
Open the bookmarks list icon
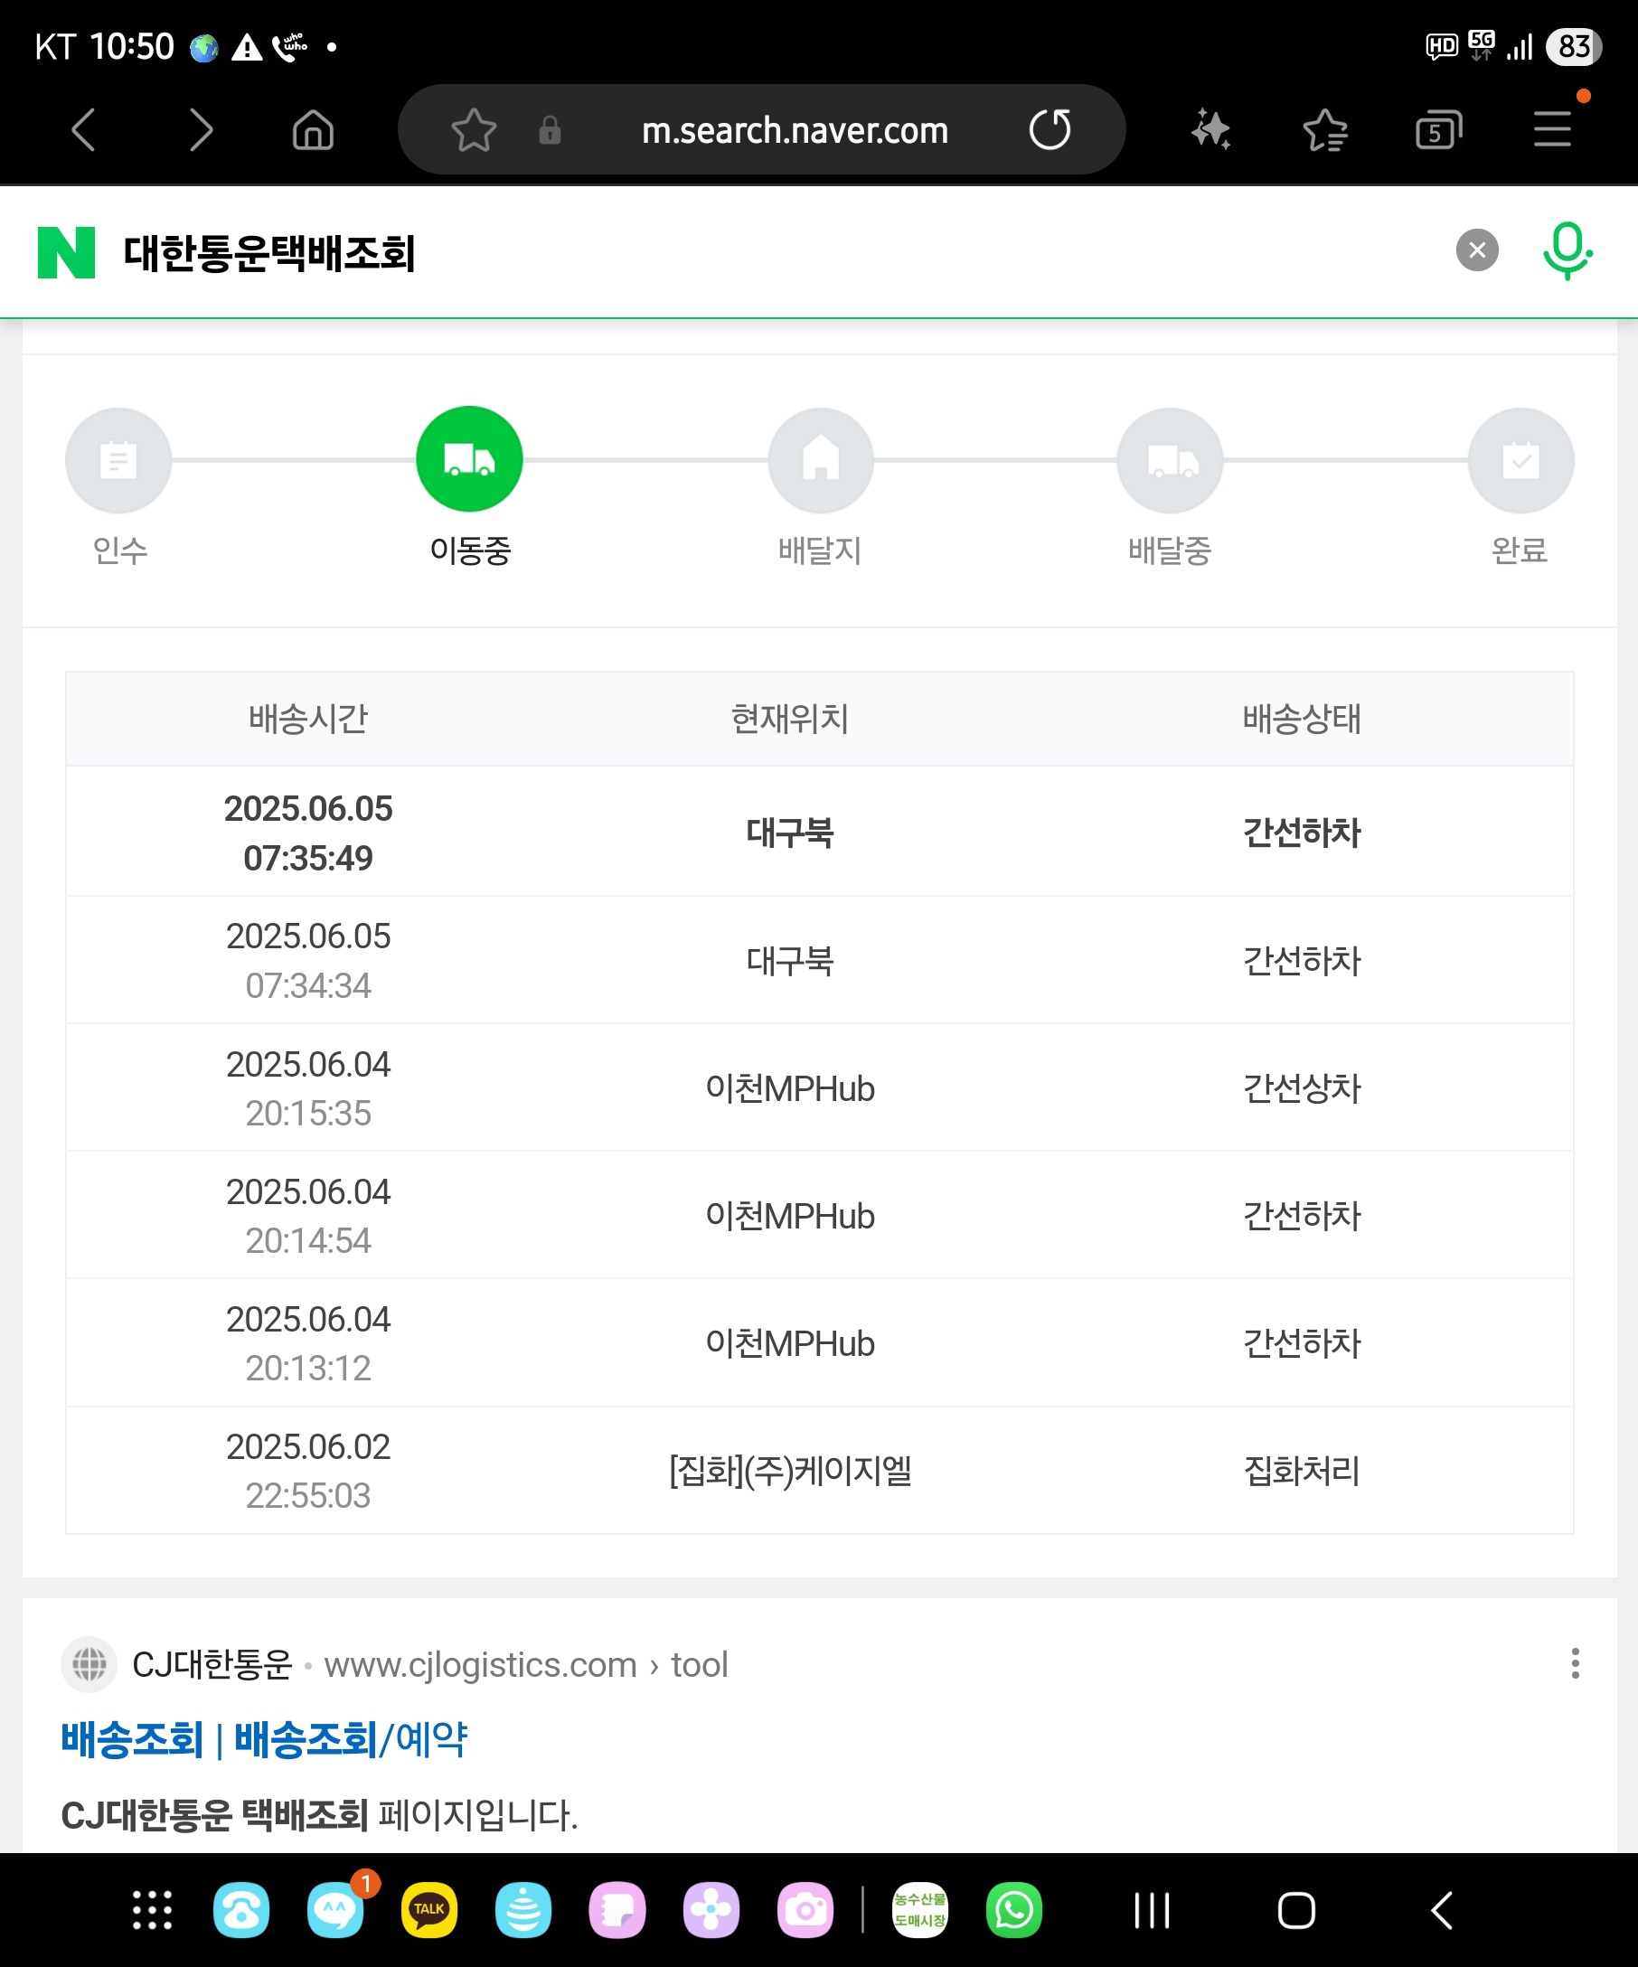(x=1324, y=129)
